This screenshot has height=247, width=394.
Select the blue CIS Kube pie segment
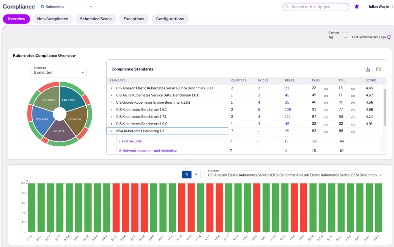tap(42, 120)
